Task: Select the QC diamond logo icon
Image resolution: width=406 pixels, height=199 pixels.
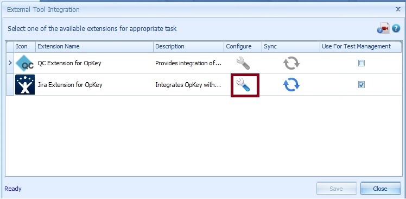Action: pos(25,63)
